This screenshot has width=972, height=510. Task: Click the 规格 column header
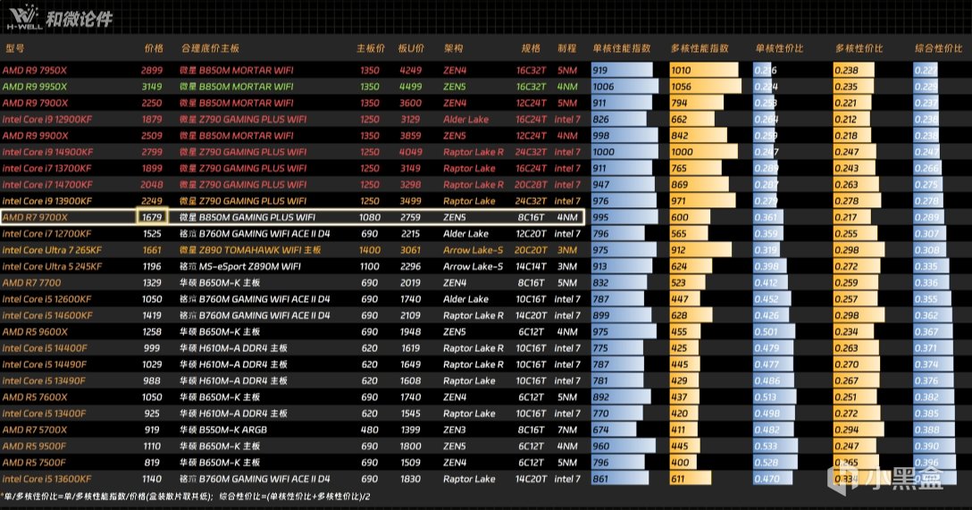[x=531, y=48]
